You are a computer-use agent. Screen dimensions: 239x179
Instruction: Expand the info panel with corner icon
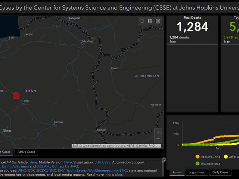coord(164,160)
